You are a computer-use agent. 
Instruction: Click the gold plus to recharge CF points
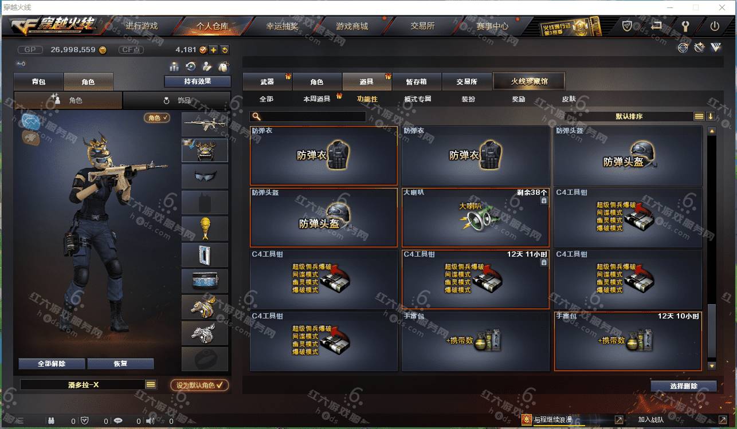tap(213, 50)
